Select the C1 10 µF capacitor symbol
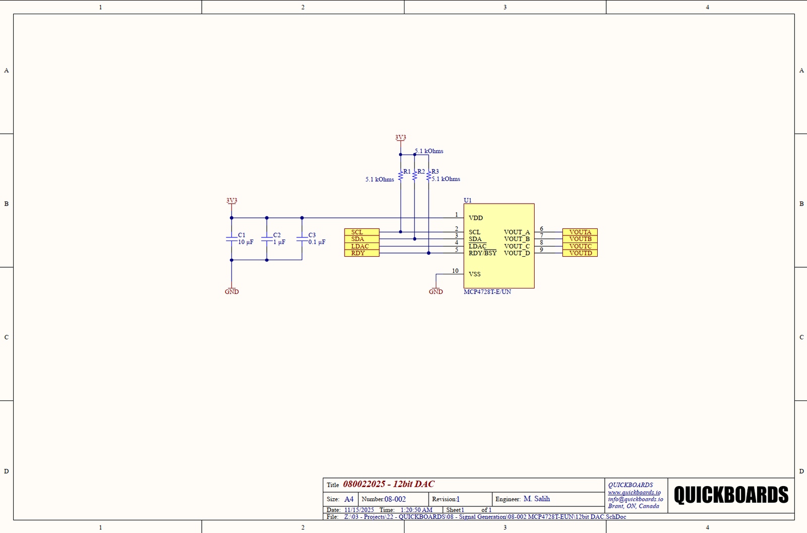The image size is (807, 533). pyautogui.click(x=232, y=239)
